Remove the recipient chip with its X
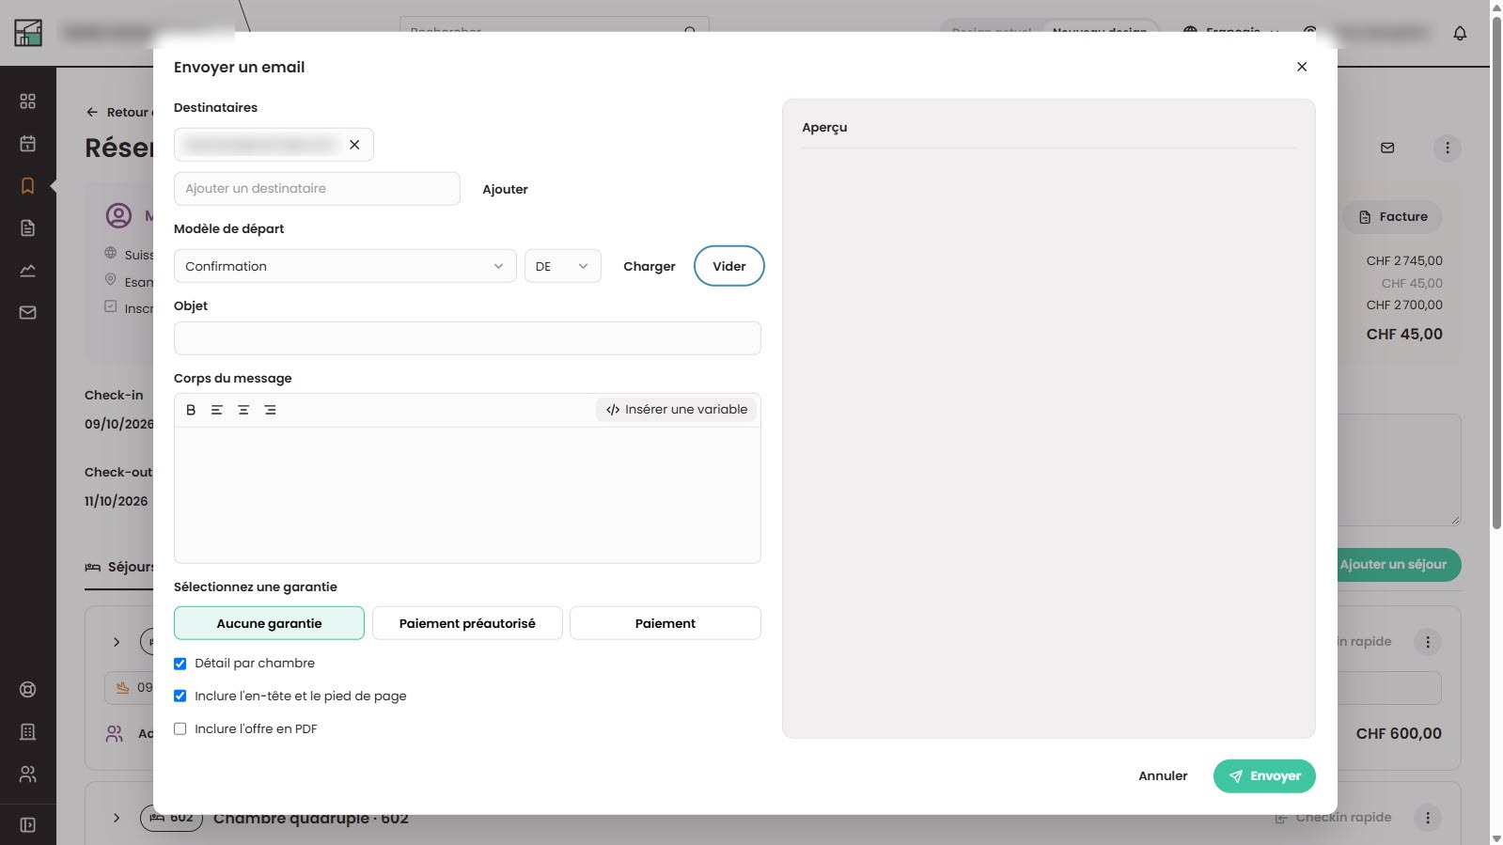The image size is (1503, 845). 354,145
